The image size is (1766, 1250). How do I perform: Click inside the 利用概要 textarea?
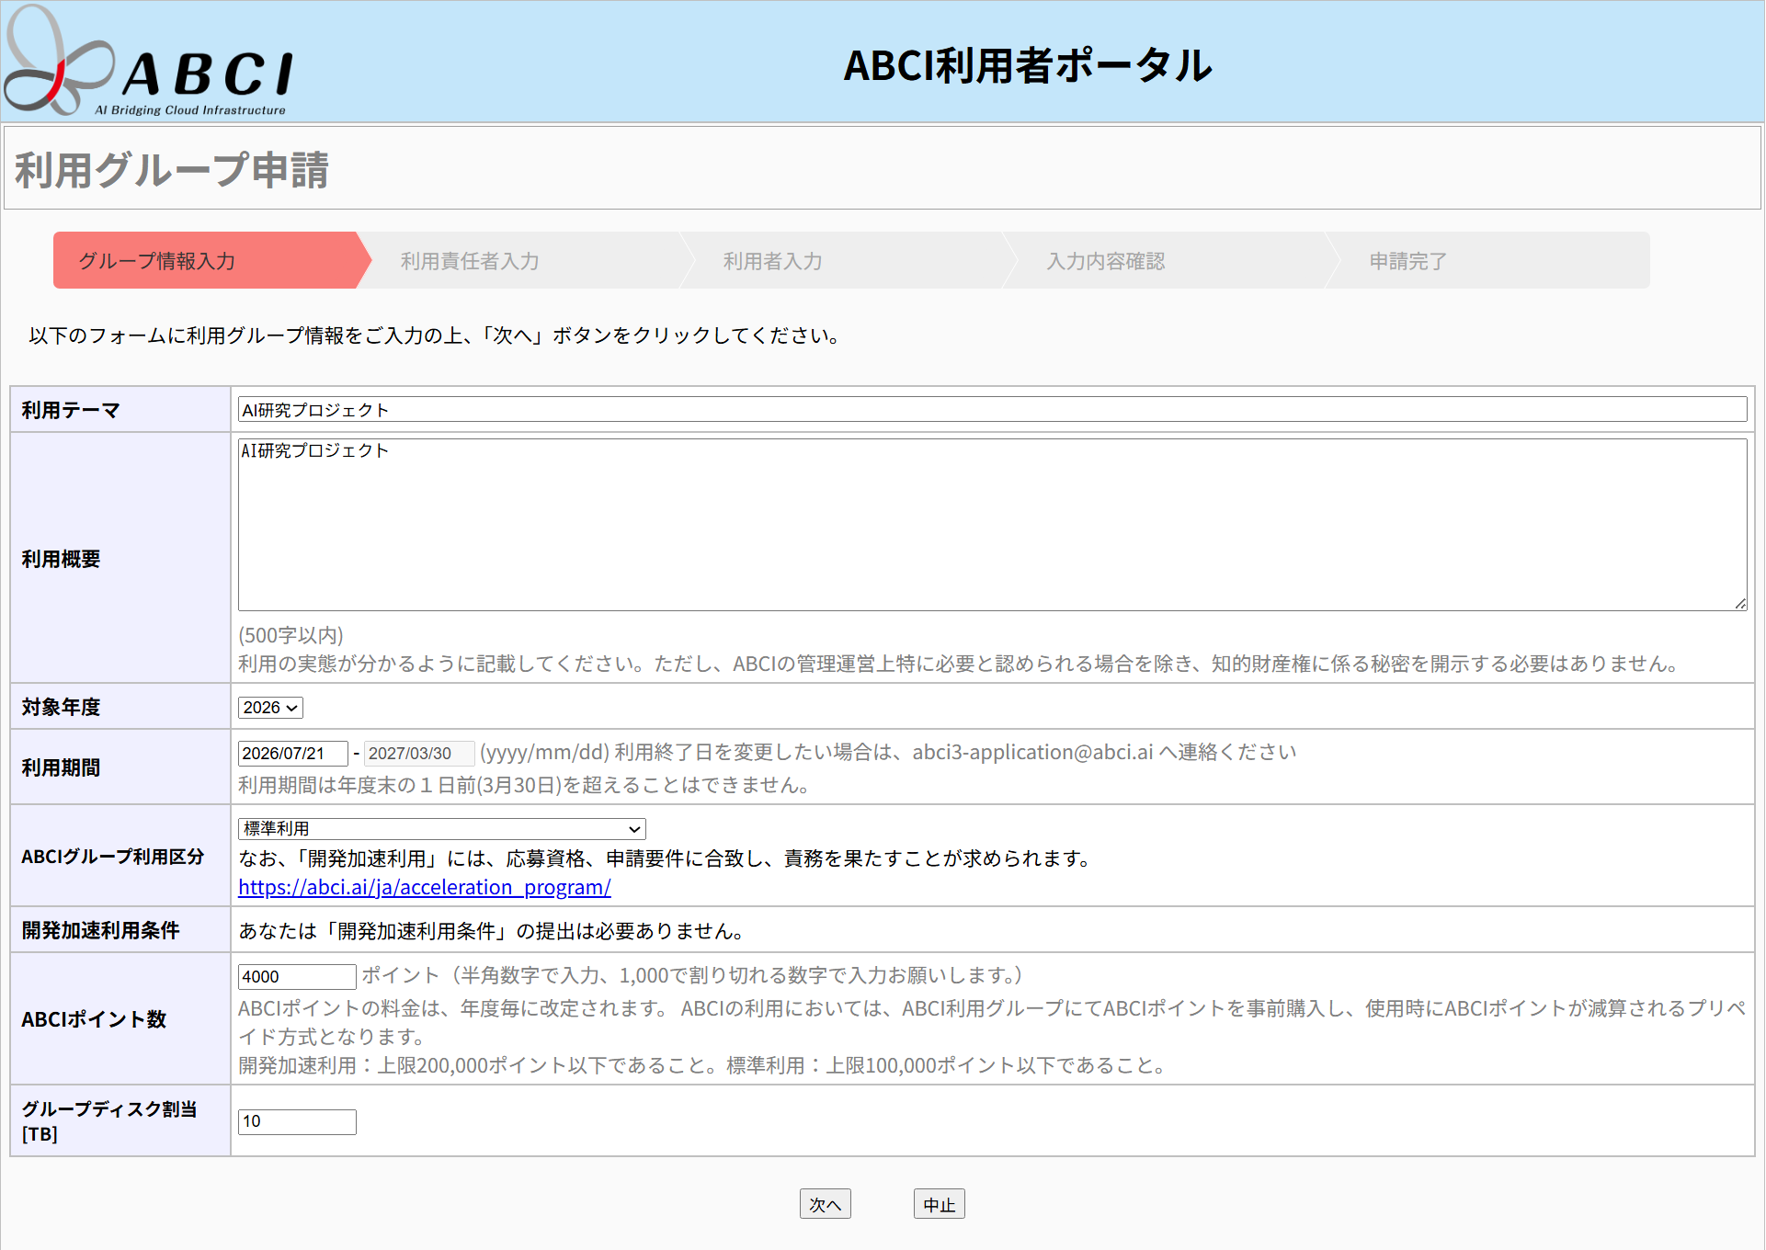pos(992,525)
